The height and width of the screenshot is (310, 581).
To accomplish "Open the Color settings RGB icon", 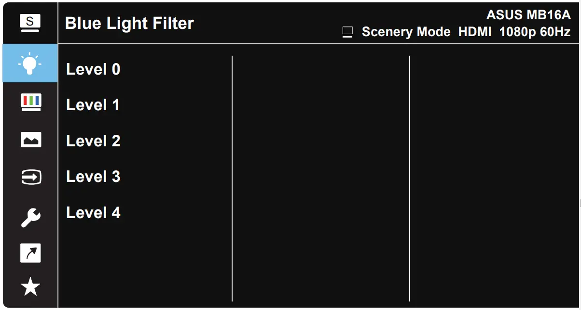I will pos(31,103).
